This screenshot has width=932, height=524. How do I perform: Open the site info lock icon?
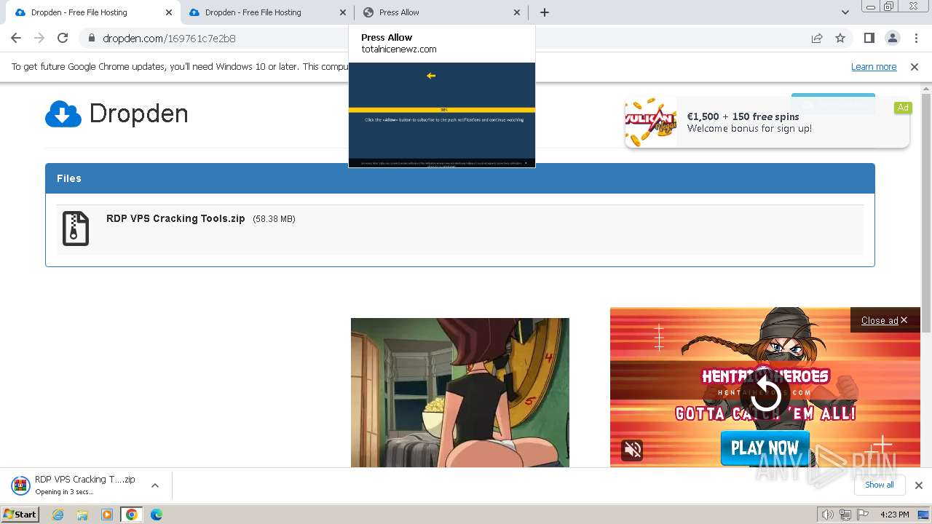91,39
